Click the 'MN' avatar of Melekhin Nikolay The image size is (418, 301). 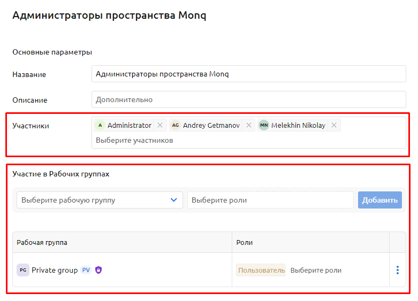(x=264, y=125)
